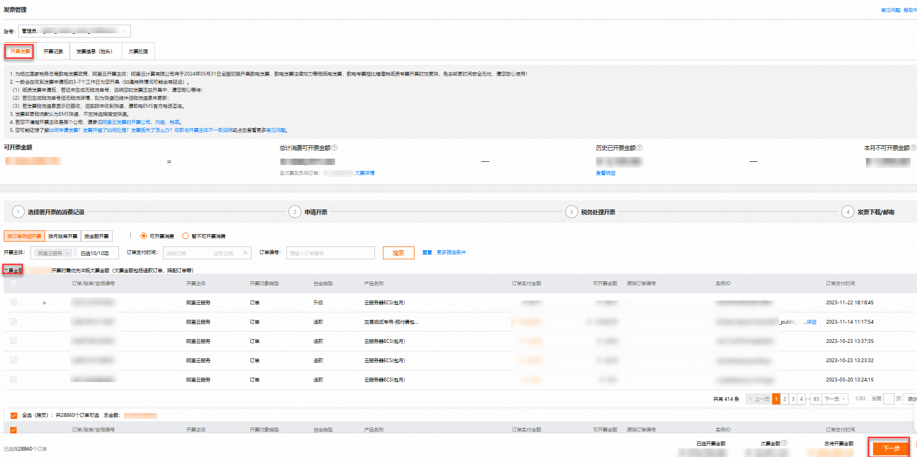Select 按月账单开票 mode

pos(63,236)
